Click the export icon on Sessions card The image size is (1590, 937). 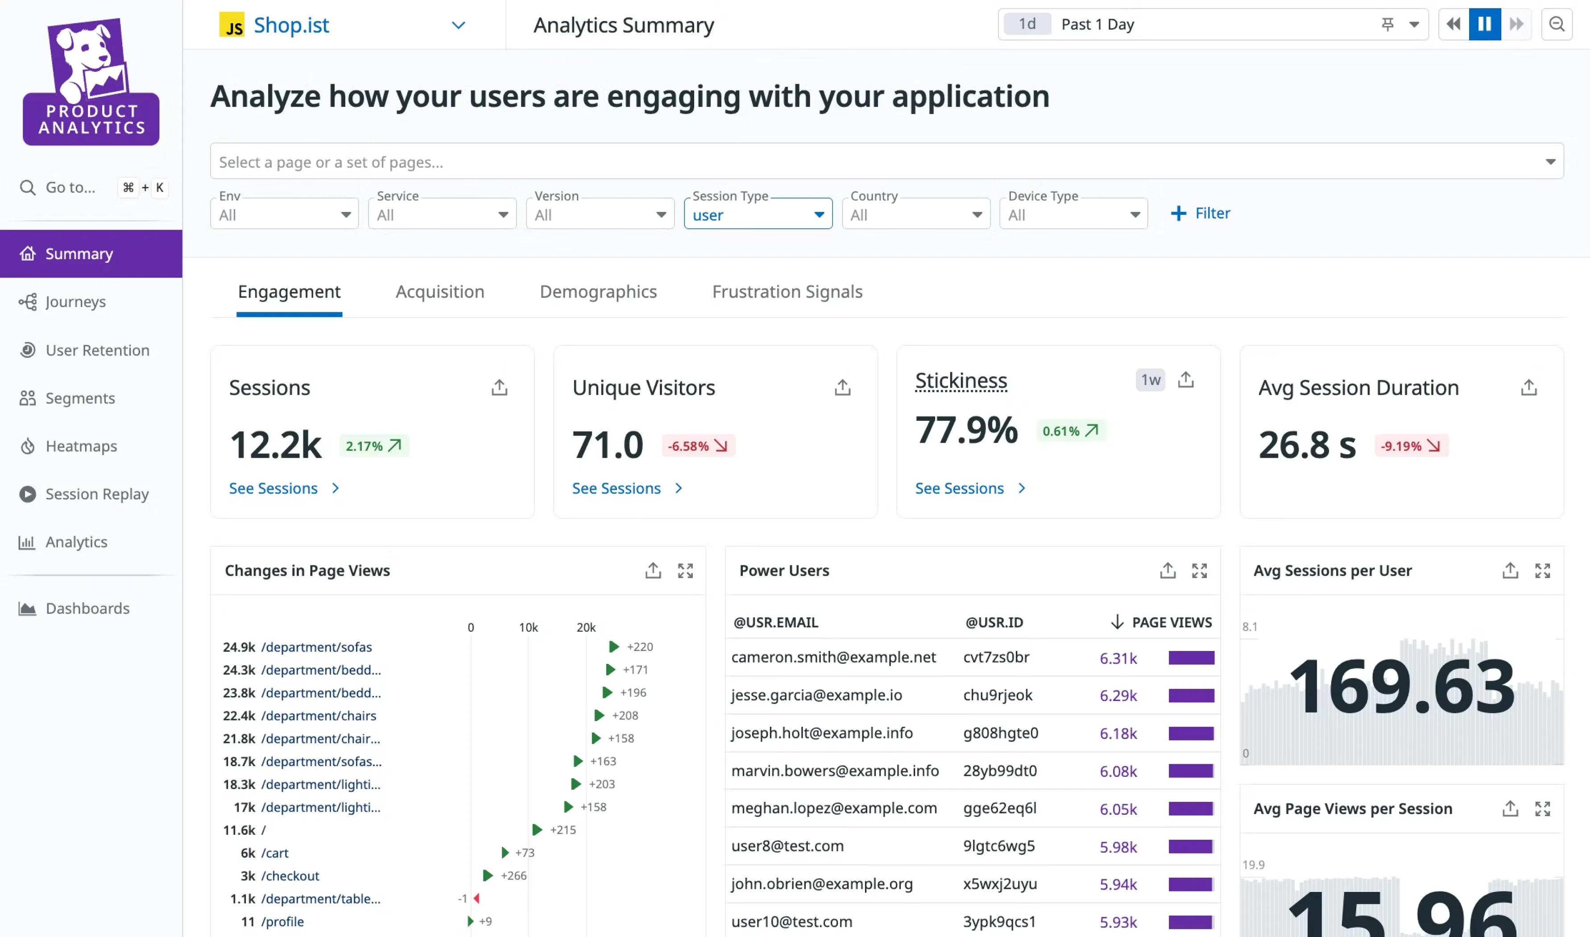point(499,387)
